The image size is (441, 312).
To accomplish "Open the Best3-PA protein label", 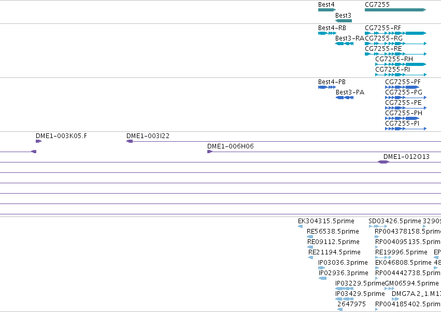I will (350, 92).
